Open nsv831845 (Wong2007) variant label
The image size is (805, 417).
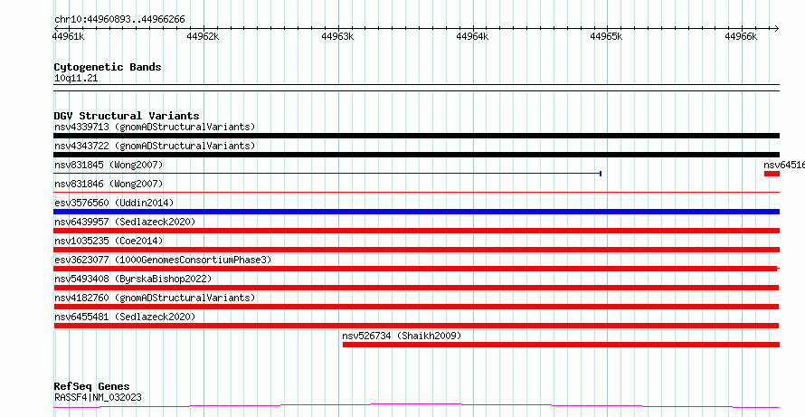point(109,165)
